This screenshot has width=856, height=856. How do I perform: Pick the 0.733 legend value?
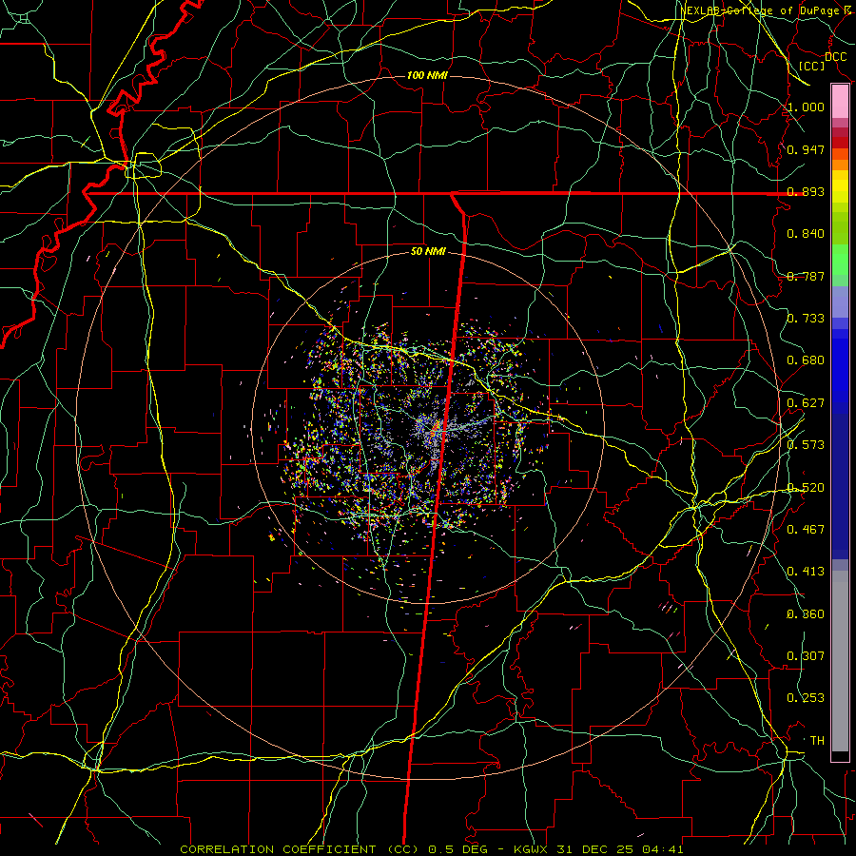[806, 318]
